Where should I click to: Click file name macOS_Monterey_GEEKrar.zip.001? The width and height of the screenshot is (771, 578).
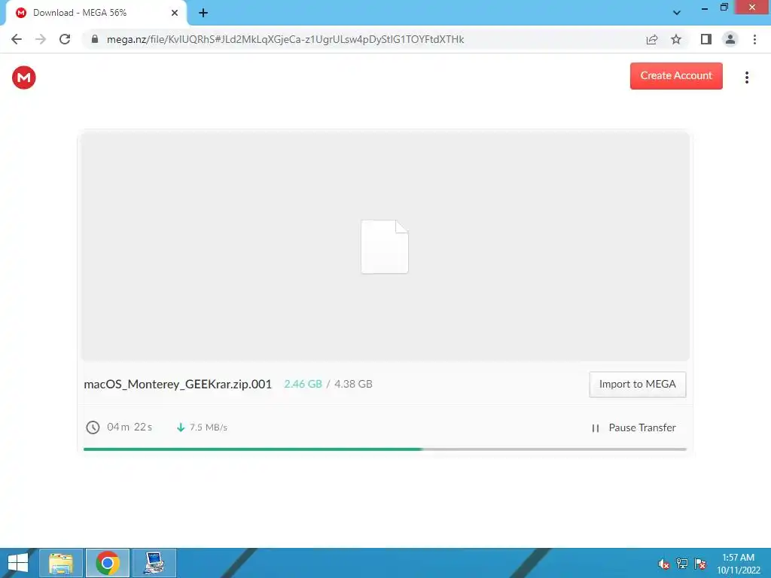(x=178, y=385)
